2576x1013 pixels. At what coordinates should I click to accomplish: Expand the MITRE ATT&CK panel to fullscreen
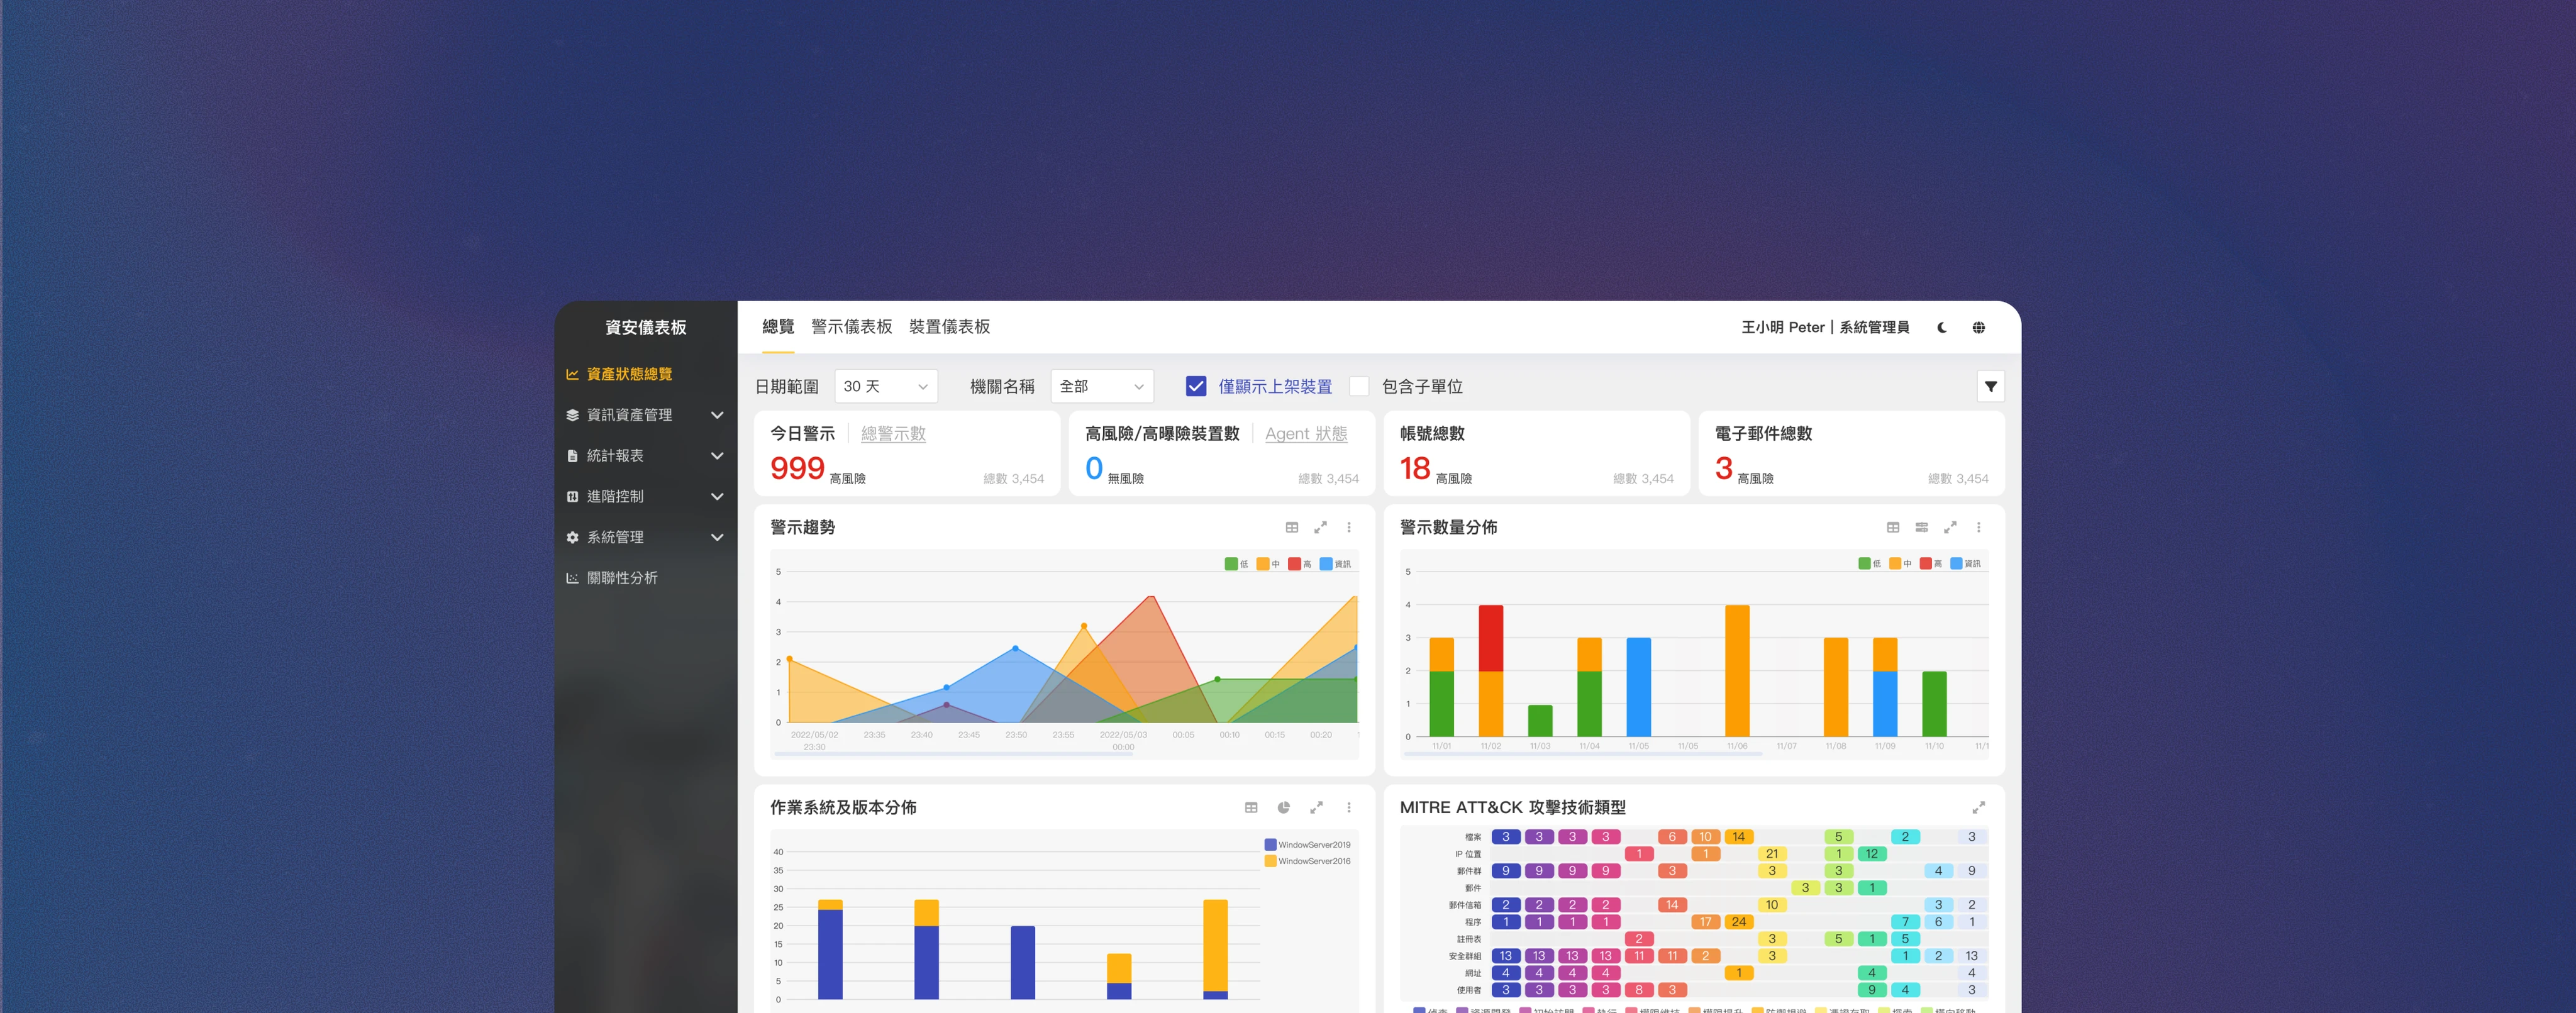click(x=1978, y=807)
